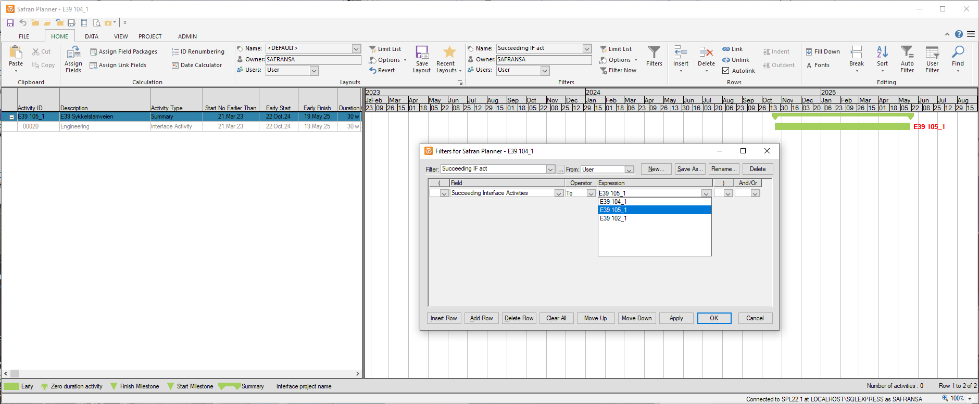Open the Date Calculator
The image size is (979, 404).
197,66
